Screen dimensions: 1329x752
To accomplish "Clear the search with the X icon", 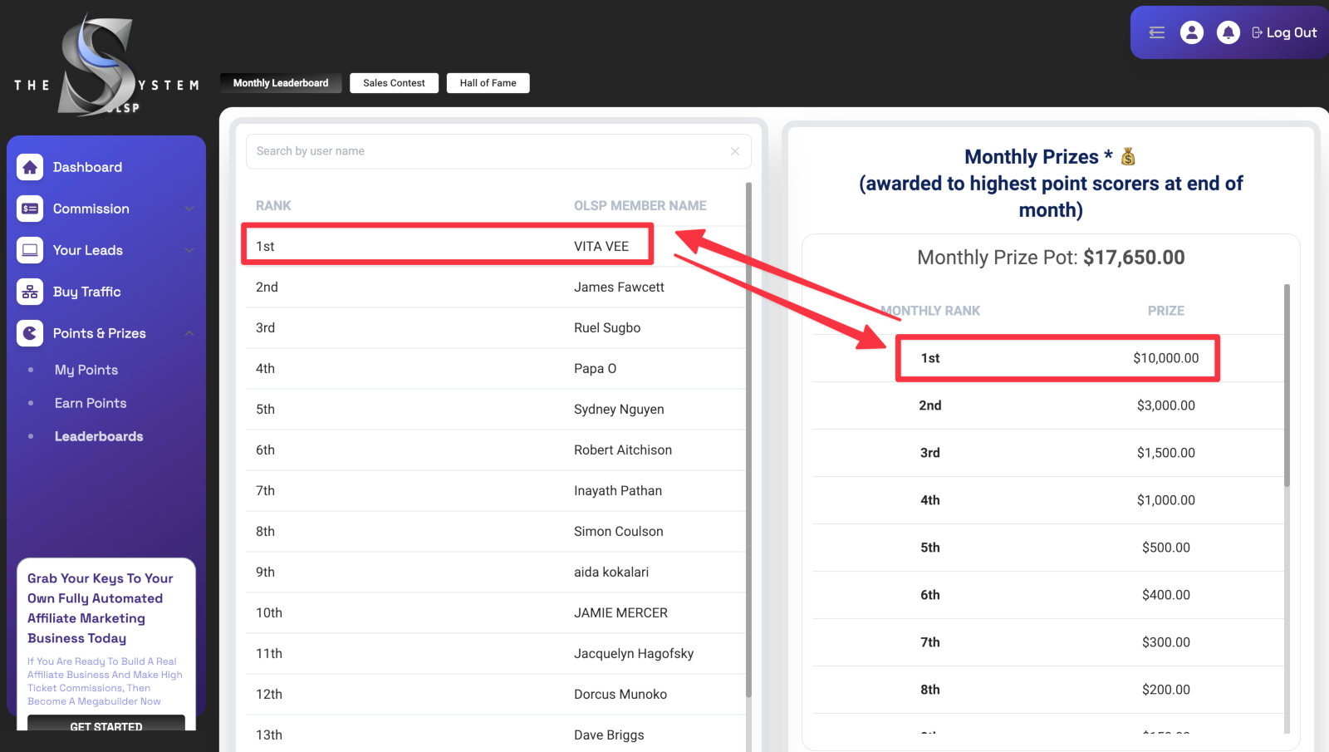I will (734, 150).
